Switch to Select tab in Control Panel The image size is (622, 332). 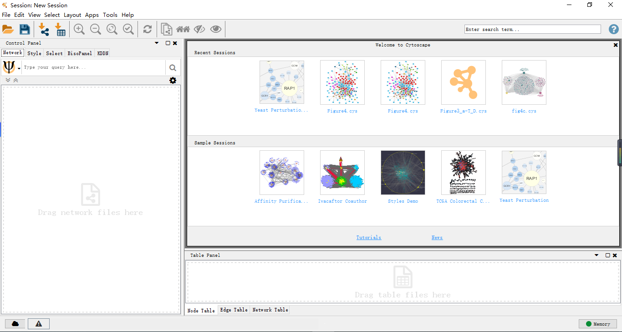click(x=54, y=53)
